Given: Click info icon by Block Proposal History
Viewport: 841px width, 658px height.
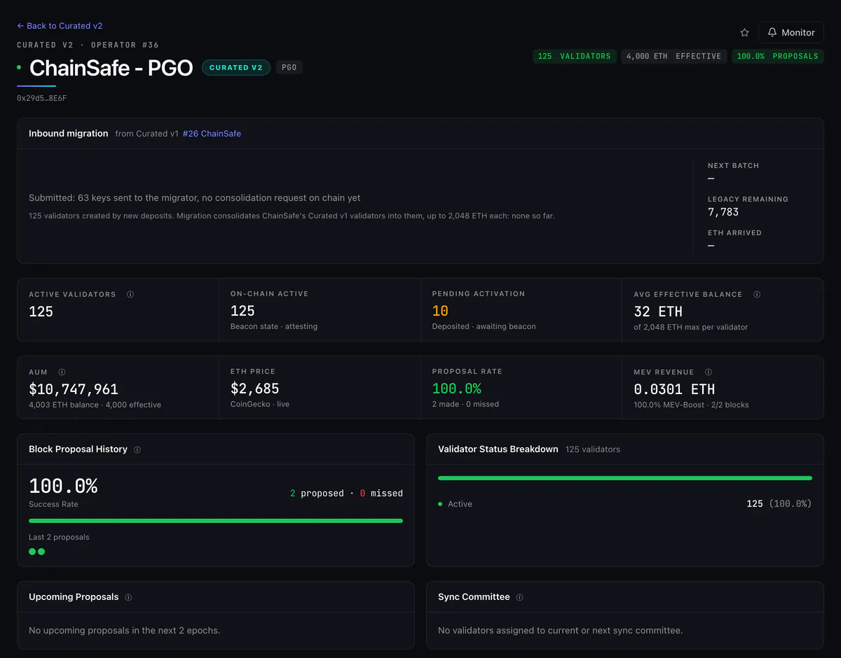Looking at the screenshot, I should click(x=137, y=450).
